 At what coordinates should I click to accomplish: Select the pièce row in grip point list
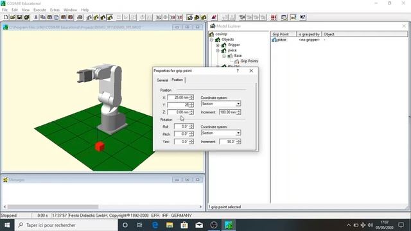coord(281,40)
